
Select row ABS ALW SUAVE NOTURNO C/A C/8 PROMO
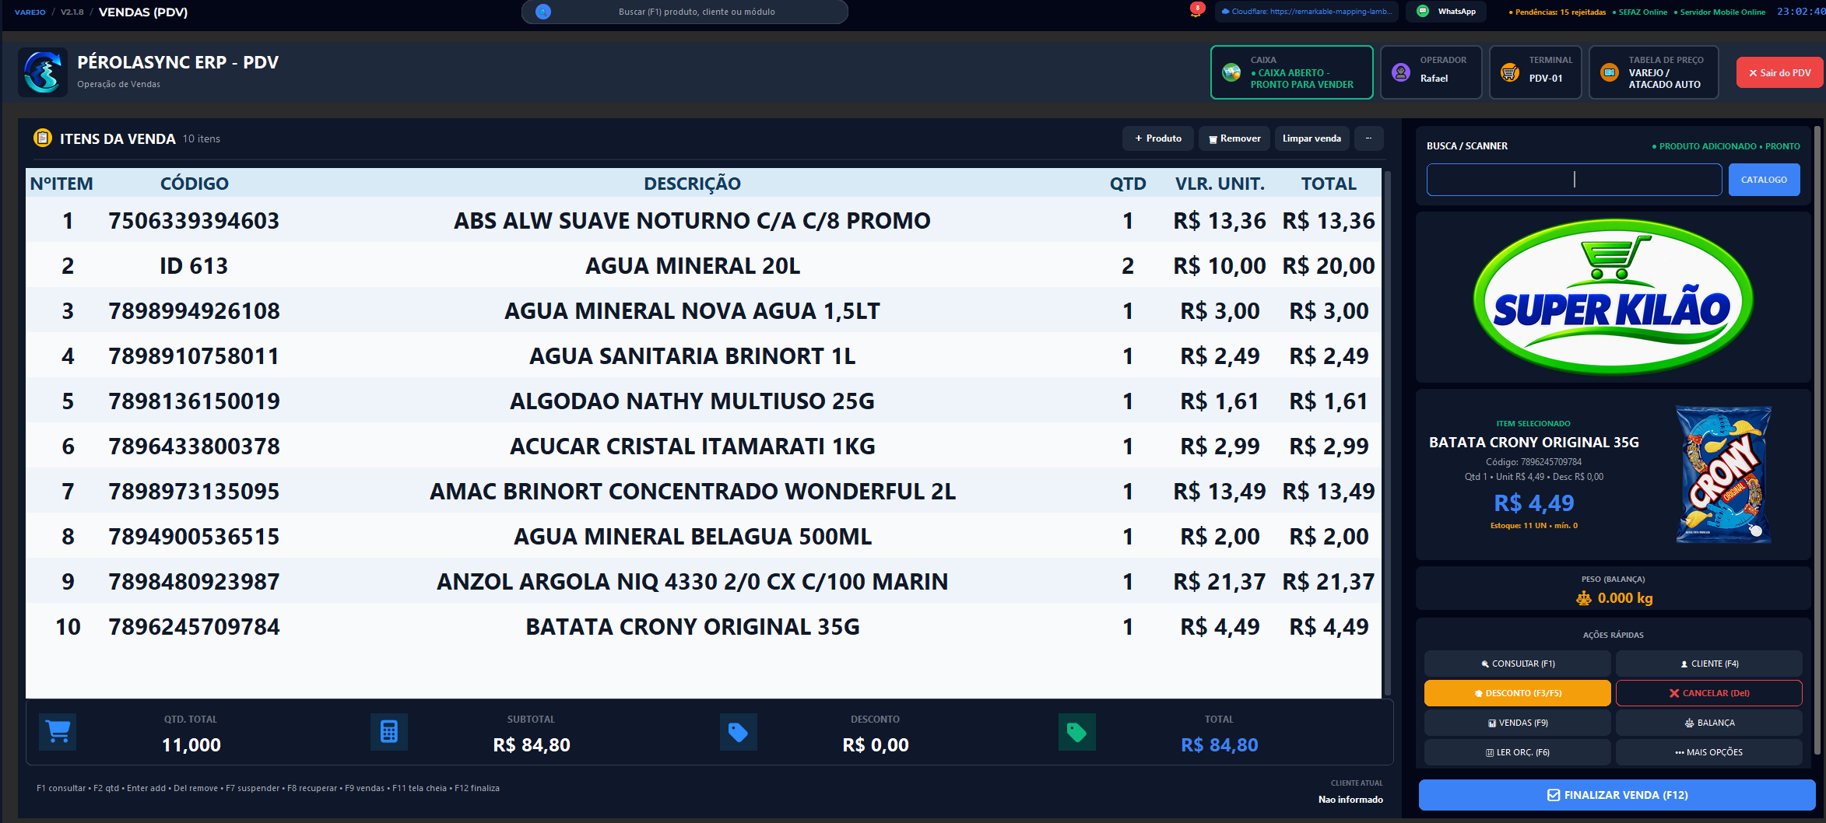pos(704,220)
